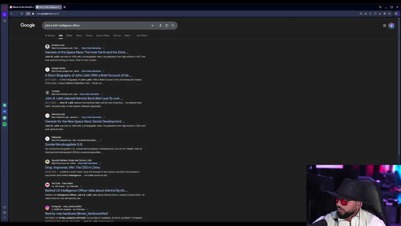401x226 pixels.
Task: Open more options for Amazon.com result
Action: [104, 48]
